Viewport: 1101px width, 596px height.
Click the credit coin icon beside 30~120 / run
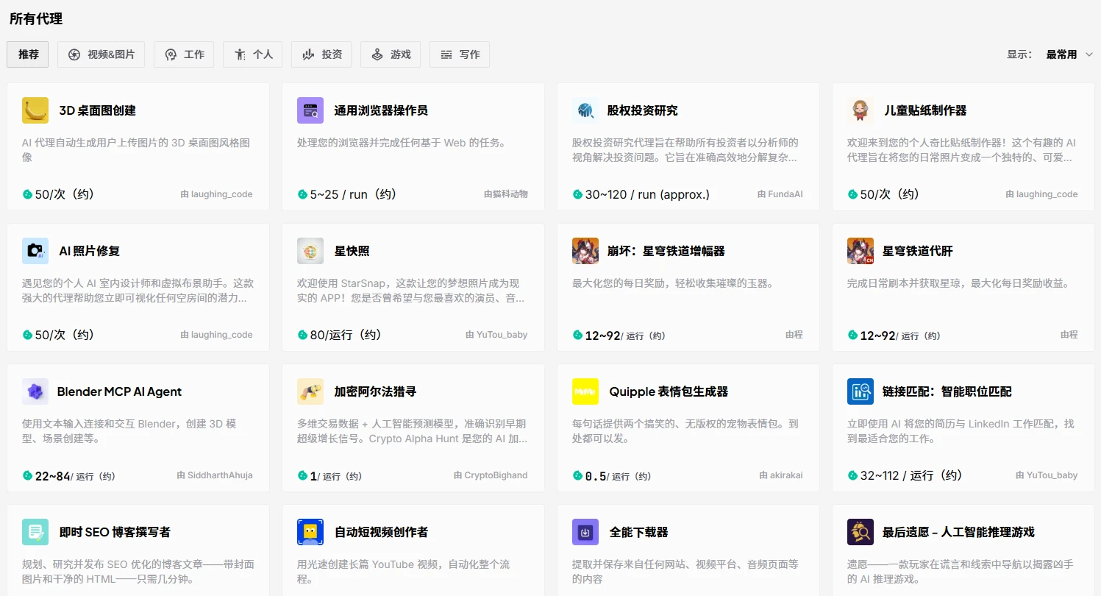pyautogui.click(x=577, y=194)
